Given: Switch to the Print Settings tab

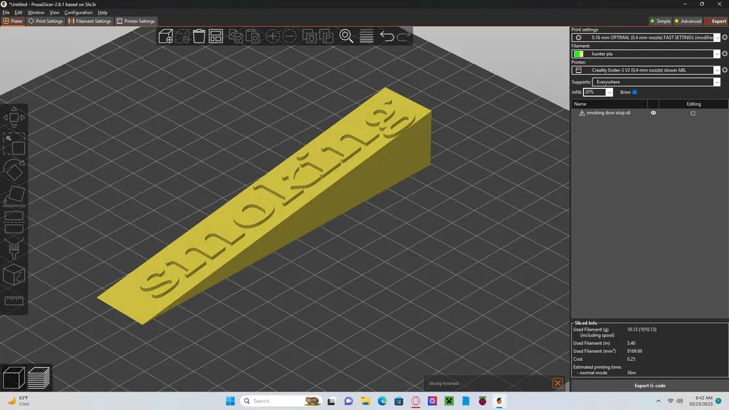Looking at the screenshot, I should click(x=45, y=21).
